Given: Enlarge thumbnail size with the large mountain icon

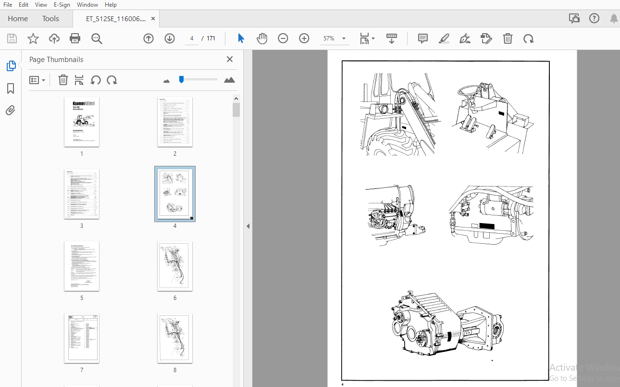Looking at the screenshot, I should pyautogui.click(x=230, y=80).
